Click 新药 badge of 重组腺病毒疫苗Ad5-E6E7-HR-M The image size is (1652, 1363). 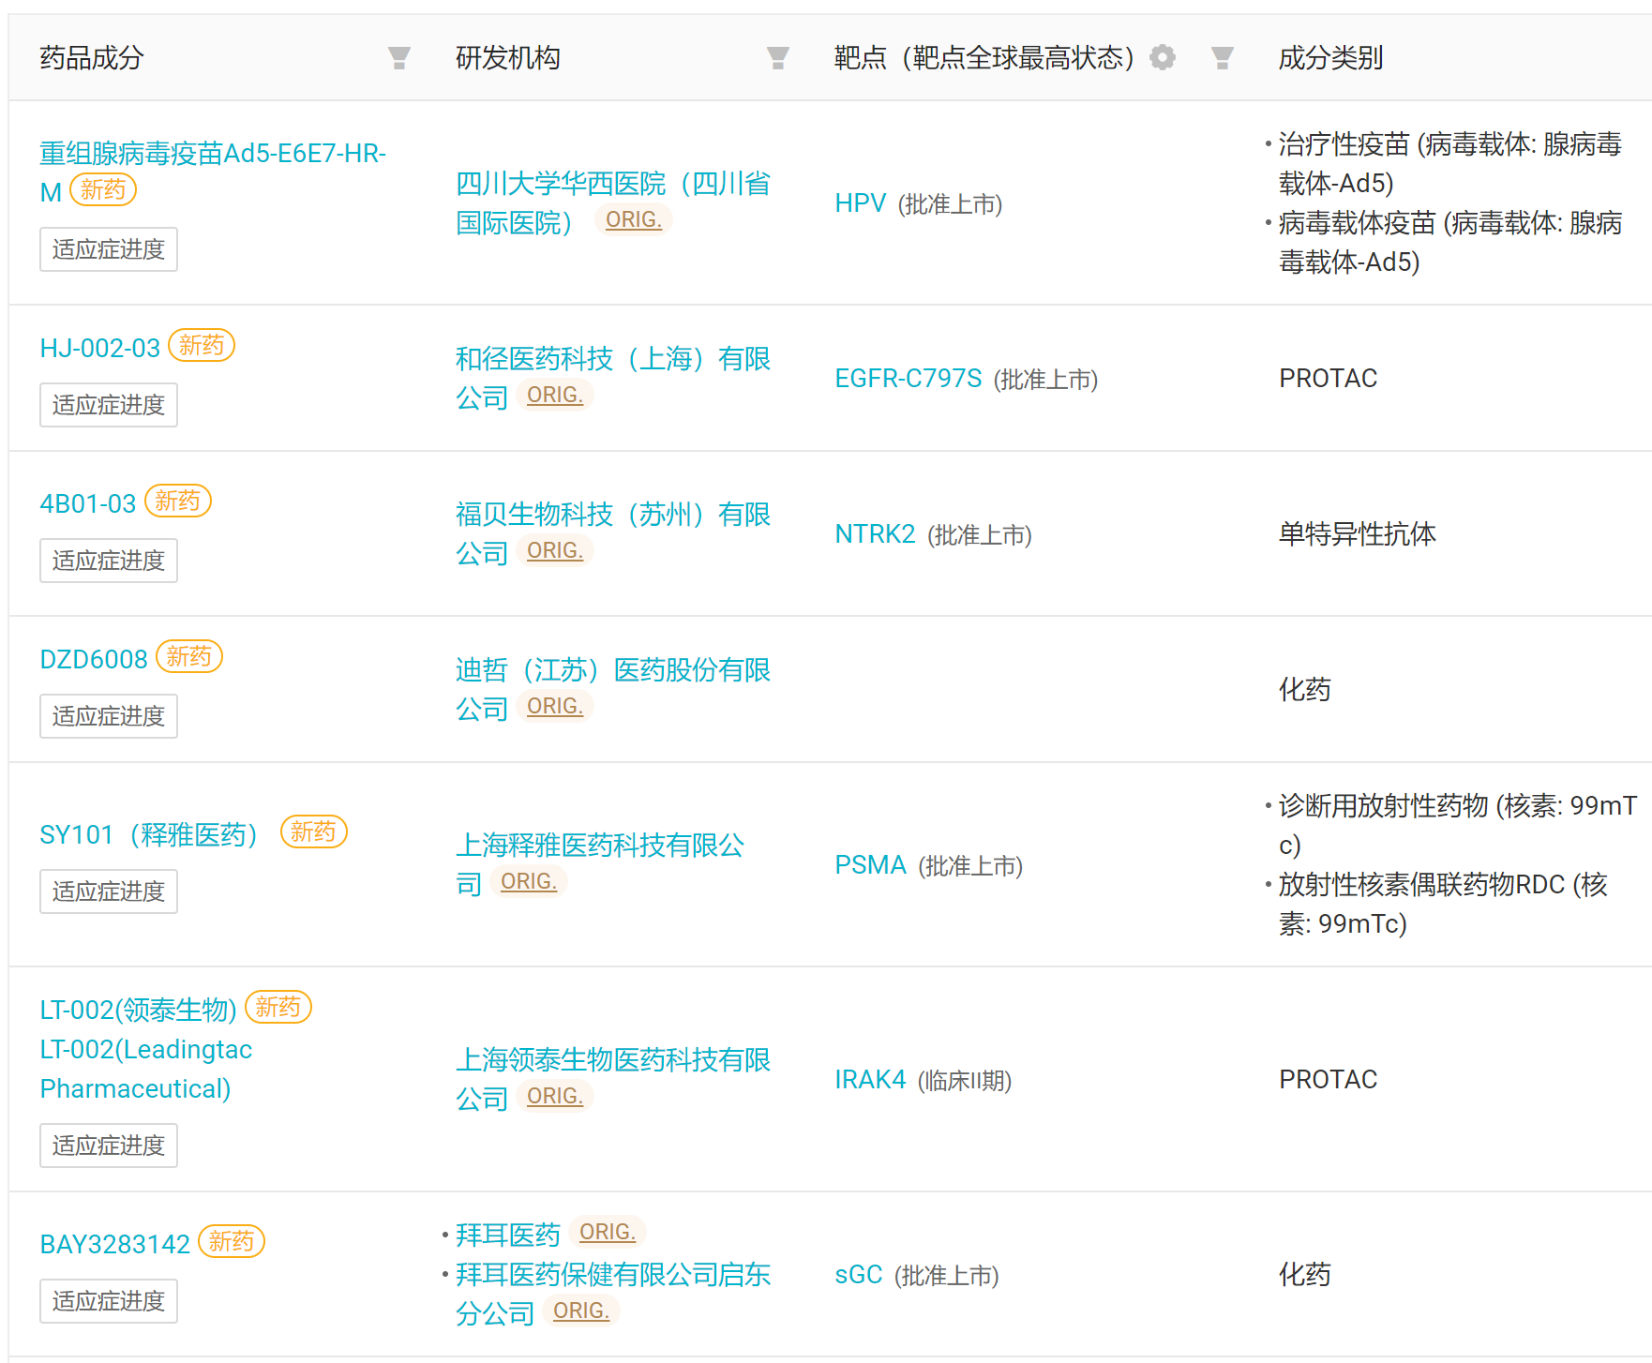[103, 190]
